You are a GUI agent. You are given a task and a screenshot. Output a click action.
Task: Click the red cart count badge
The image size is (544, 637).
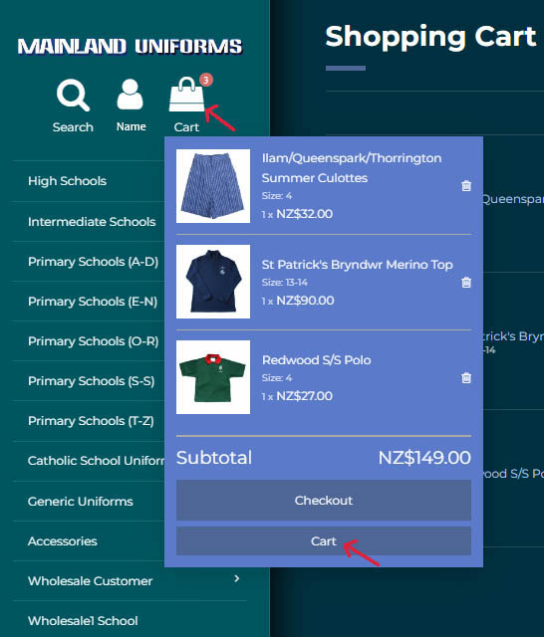[205, 80]
